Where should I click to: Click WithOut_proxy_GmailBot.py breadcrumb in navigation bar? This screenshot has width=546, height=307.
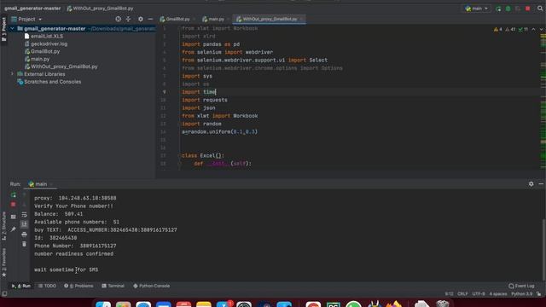pos(100,9)
